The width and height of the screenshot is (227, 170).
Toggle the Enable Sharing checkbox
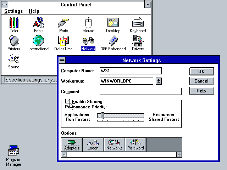[67, 101]
